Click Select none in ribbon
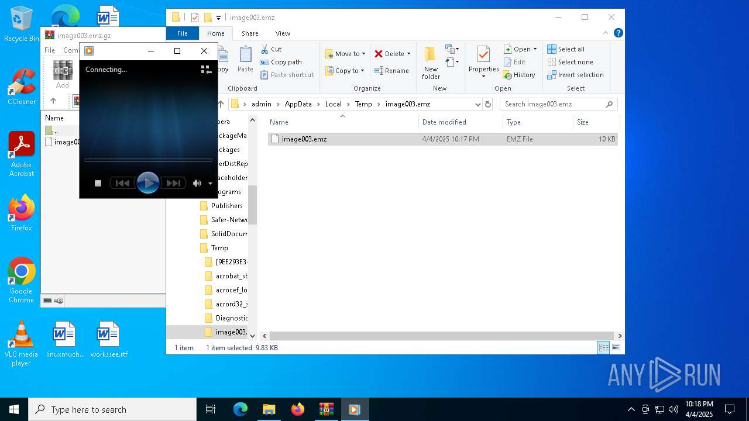 tap(570, 62)
